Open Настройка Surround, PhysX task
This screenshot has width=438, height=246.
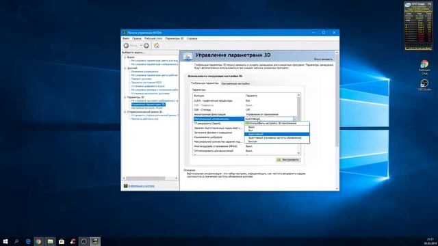(x=146, y=108)
